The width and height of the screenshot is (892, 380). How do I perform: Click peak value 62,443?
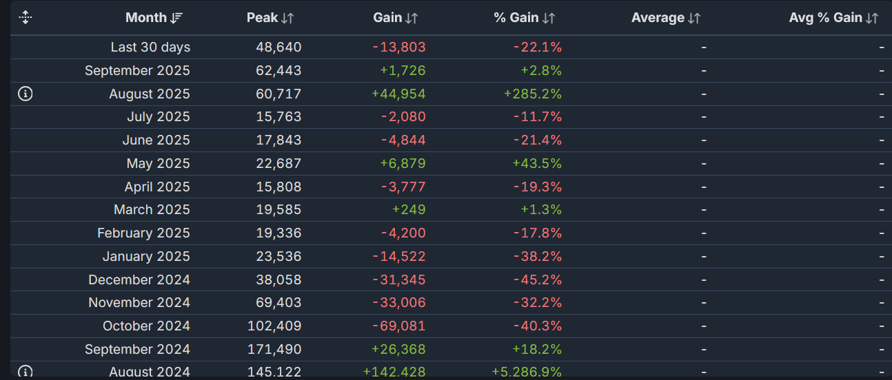(x=278, y=71)
